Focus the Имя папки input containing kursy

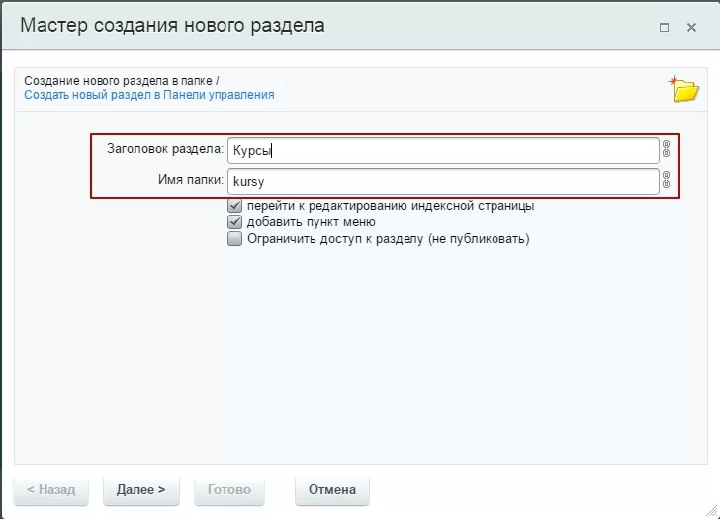tap(443, 181)
